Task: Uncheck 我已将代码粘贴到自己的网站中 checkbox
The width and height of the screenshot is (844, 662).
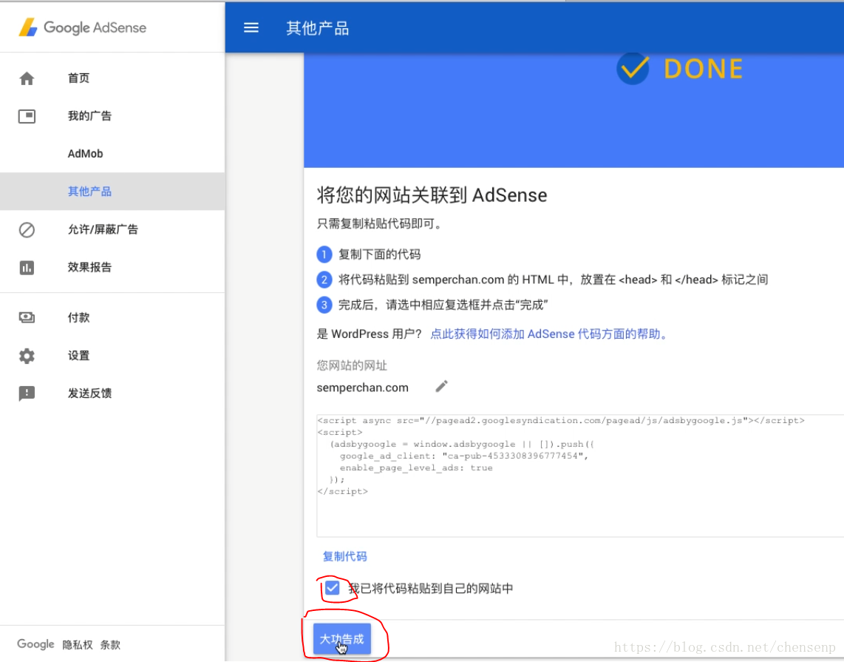Action: click(x=332, y=588)
